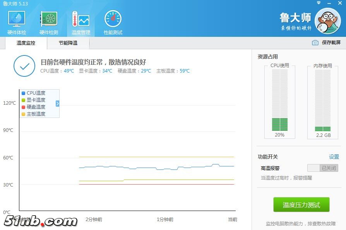
Task: Collapse the chart legend with arrow
Action: pos(58,104)
